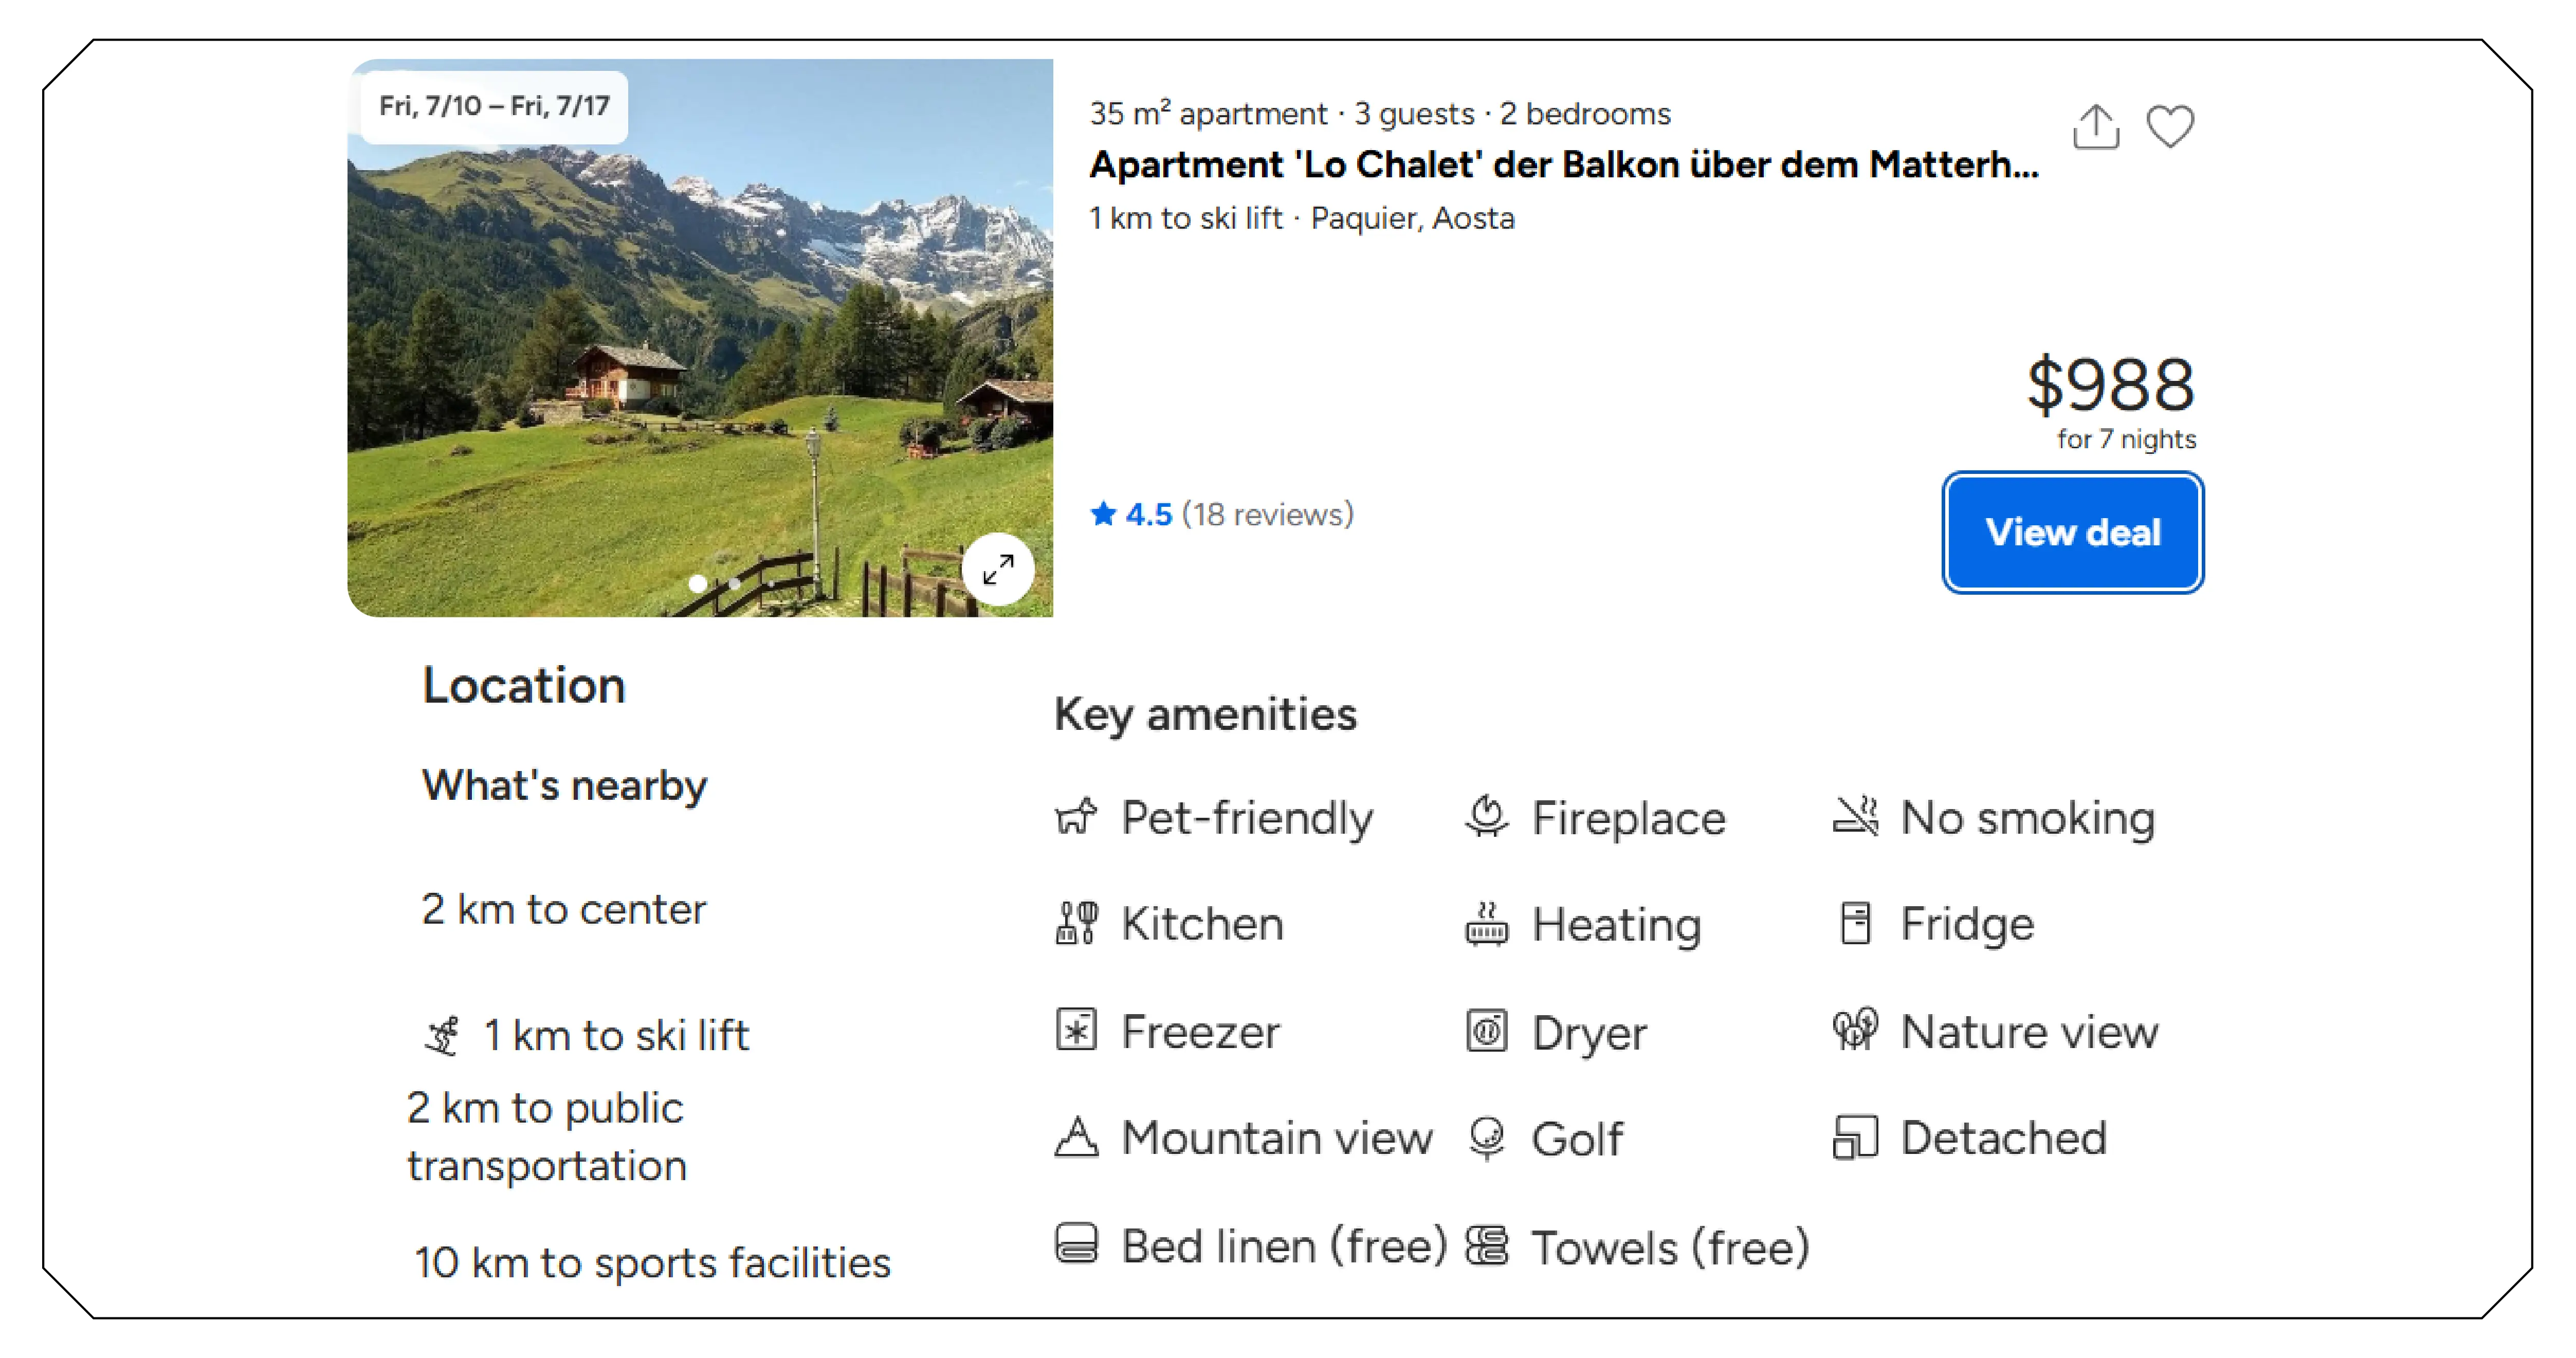Click the share icon next to the listing title

2095,127
